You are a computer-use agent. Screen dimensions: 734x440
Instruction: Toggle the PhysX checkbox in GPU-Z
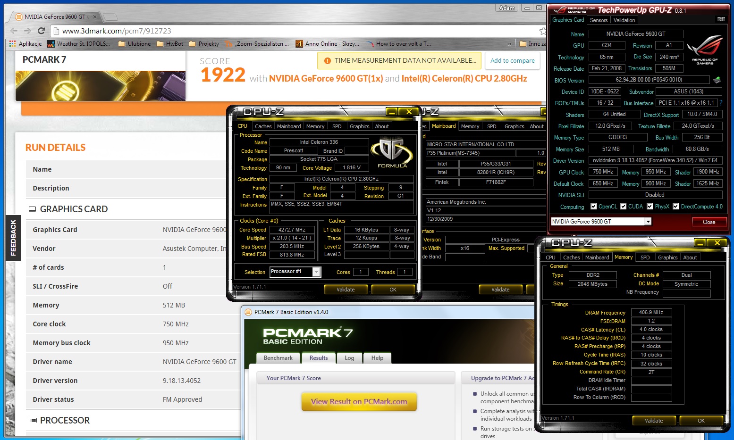pos(650,207)
